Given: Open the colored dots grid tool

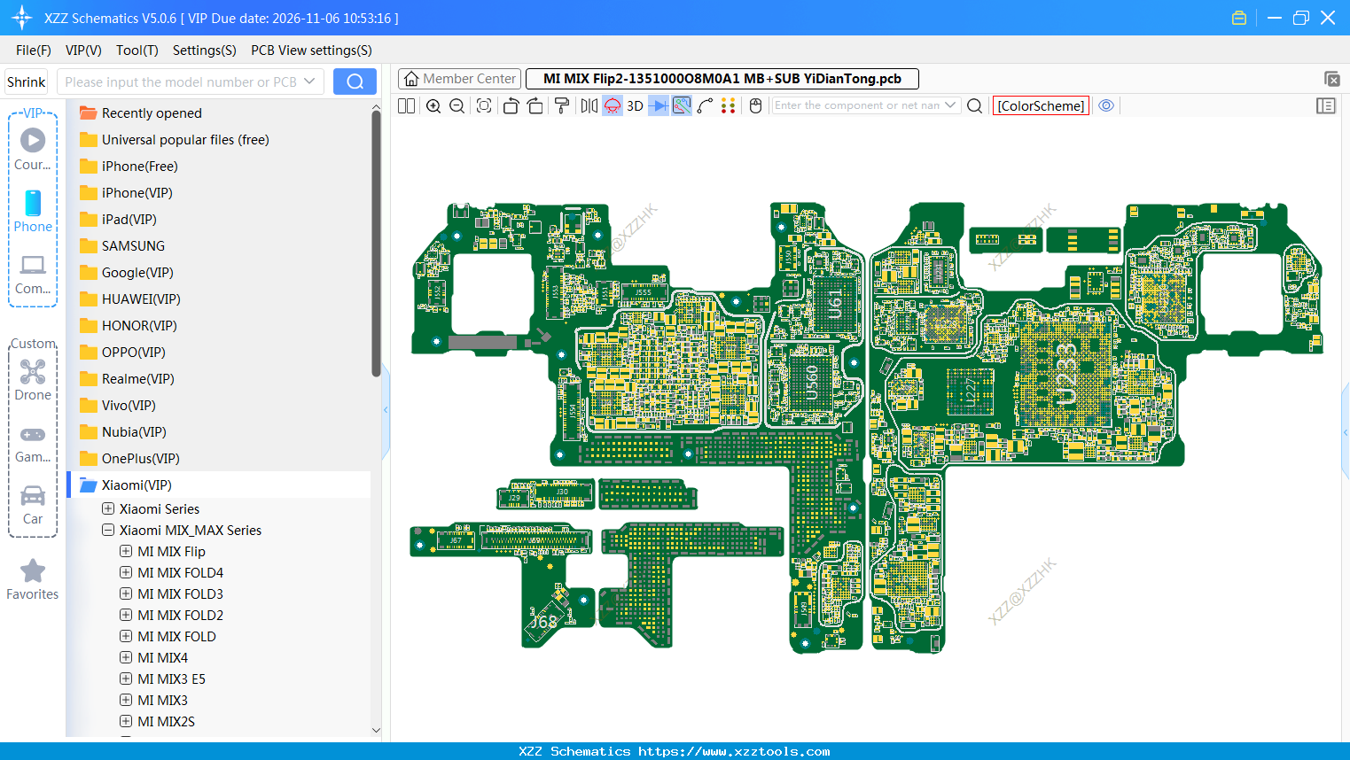Looking at the screenshot, I should coord(729,105).
